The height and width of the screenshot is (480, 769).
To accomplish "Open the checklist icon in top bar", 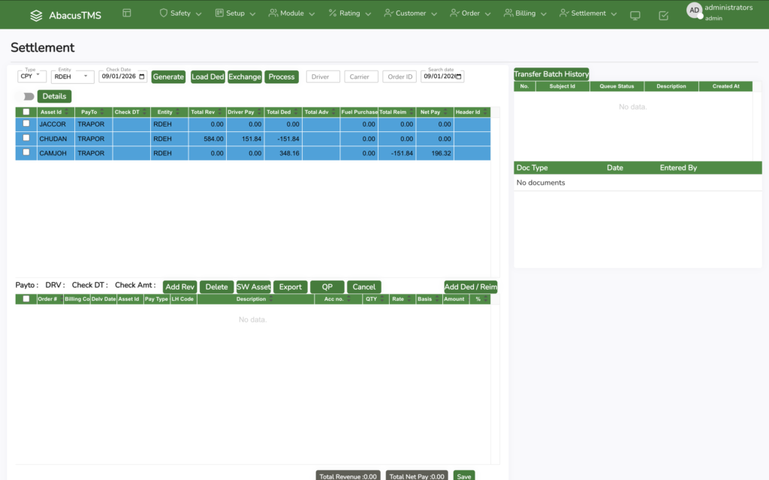I will (x=663, y=16).
